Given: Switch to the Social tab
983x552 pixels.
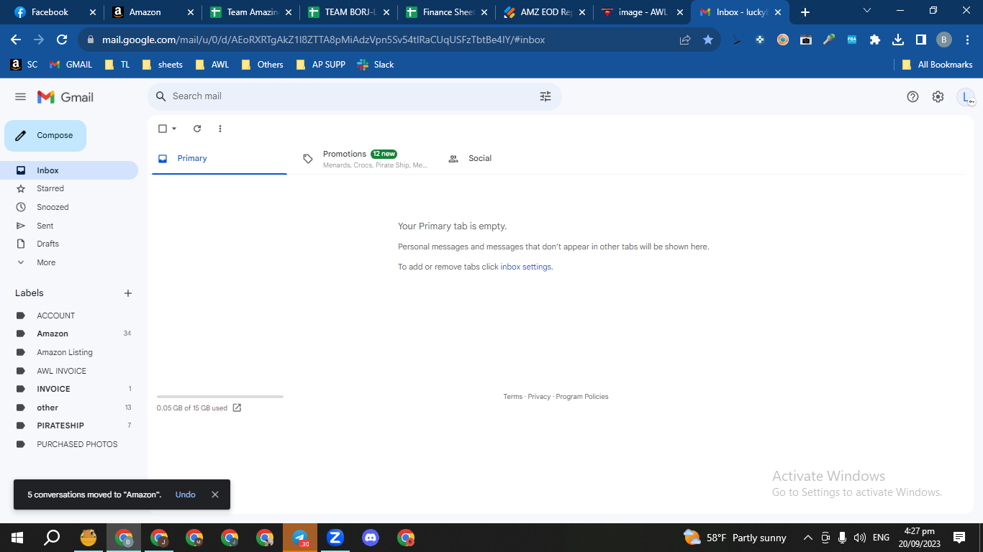Looking at the screenshot, I should [x=479, y=159].
